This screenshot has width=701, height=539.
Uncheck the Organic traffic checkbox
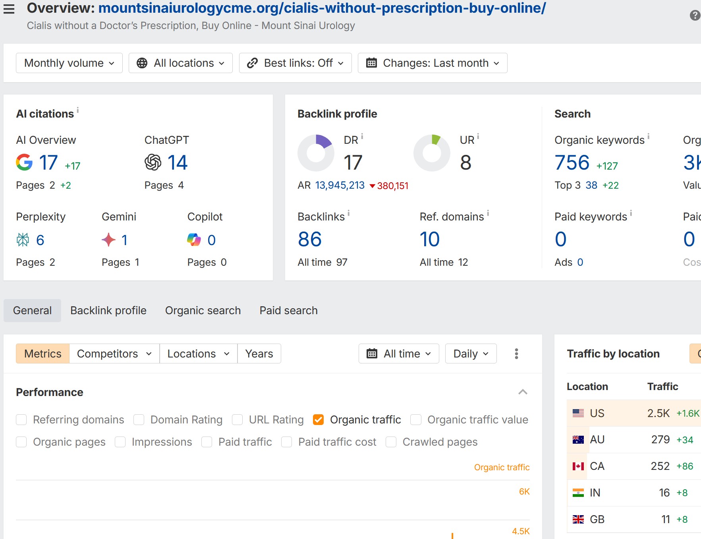pyautogui.click(x=318, y=420)
